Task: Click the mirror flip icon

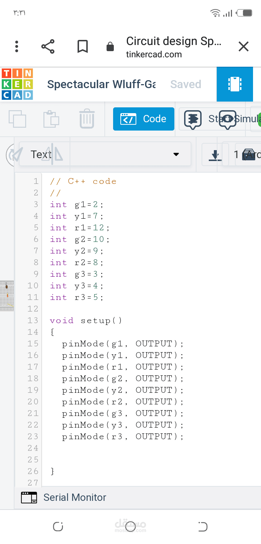Action: click(x=52, y=154)
